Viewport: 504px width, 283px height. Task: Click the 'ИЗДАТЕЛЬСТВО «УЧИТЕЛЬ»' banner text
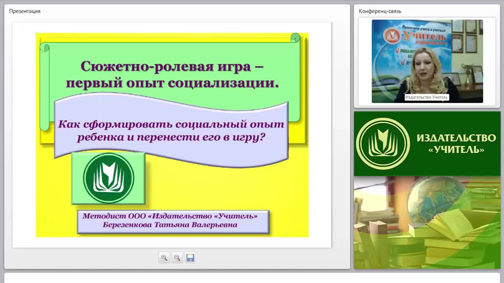coord(456,143)
